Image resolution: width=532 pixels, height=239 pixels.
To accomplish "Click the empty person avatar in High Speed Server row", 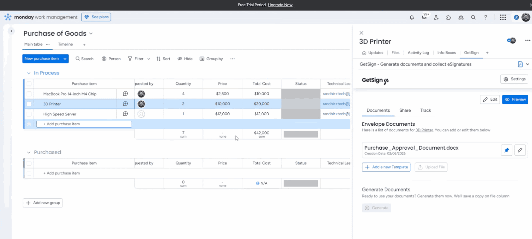I will click(141, 114).
